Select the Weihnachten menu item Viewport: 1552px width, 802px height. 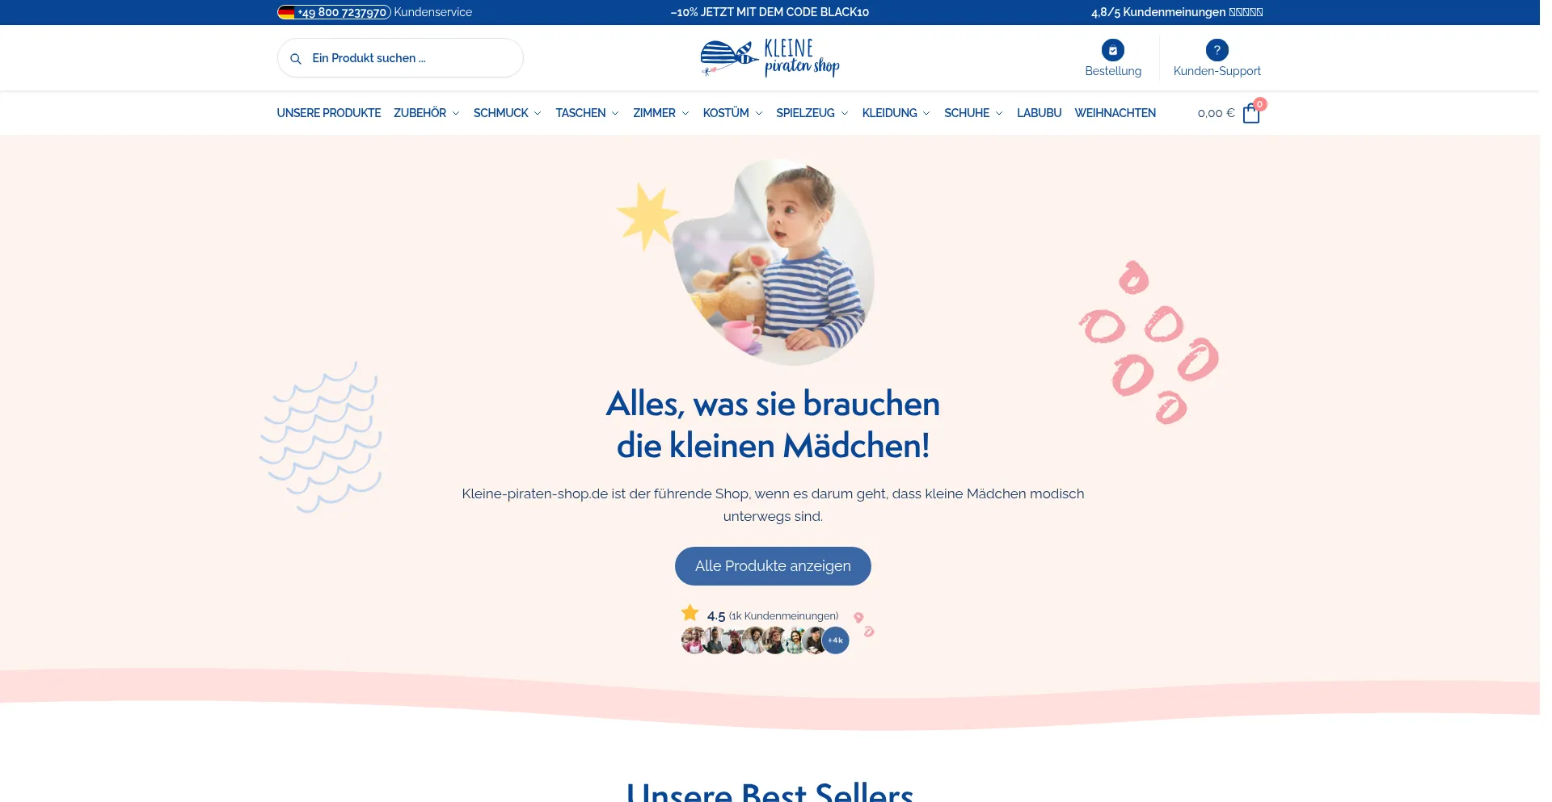1115,113
